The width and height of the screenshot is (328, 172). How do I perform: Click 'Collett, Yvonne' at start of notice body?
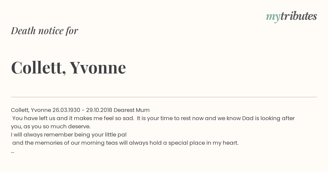coord(31,110)
